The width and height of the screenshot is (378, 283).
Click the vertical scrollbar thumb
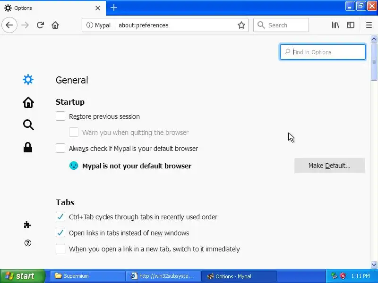374,61
